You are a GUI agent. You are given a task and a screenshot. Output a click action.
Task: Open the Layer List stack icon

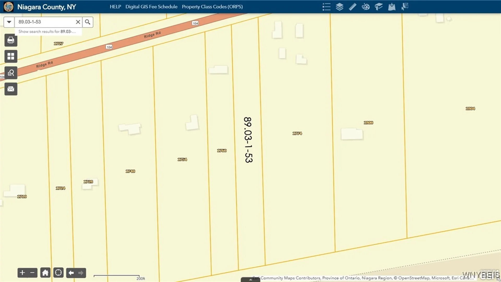click(339, 7)
